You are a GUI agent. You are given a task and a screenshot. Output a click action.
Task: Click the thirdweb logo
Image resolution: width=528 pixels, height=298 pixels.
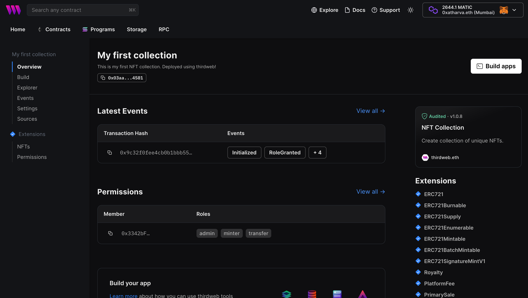(13, 10)
